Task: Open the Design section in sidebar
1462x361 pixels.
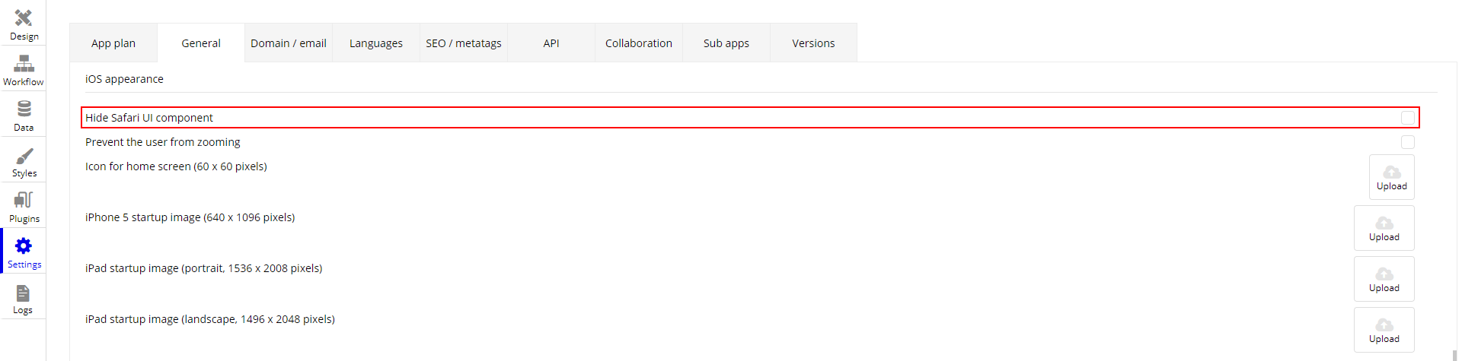Action: pyautogui.click(x=24, y=24)
